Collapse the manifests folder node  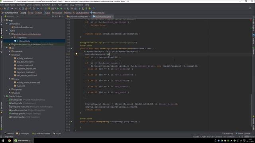7,24
